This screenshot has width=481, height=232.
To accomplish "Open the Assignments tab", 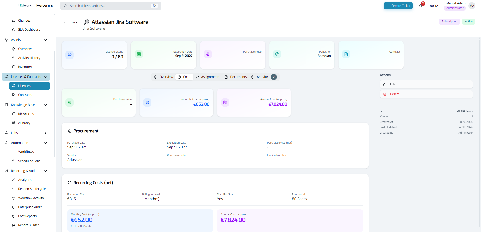I will pos(208,77).
